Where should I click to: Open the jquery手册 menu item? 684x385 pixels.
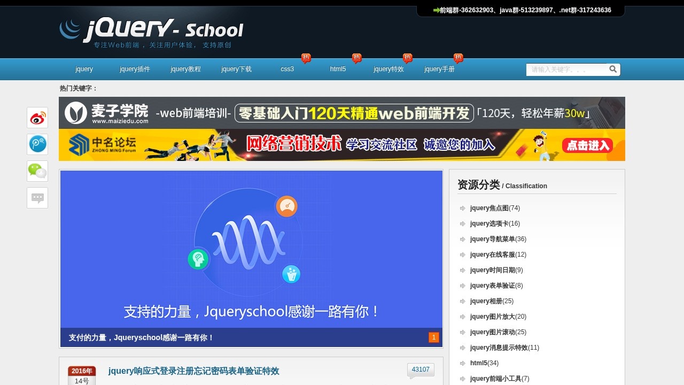point(440,69)
